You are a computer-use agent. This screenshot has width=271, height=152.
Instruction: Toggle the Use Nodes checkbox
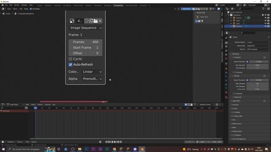pyautogui.click(x=31, y=9)
